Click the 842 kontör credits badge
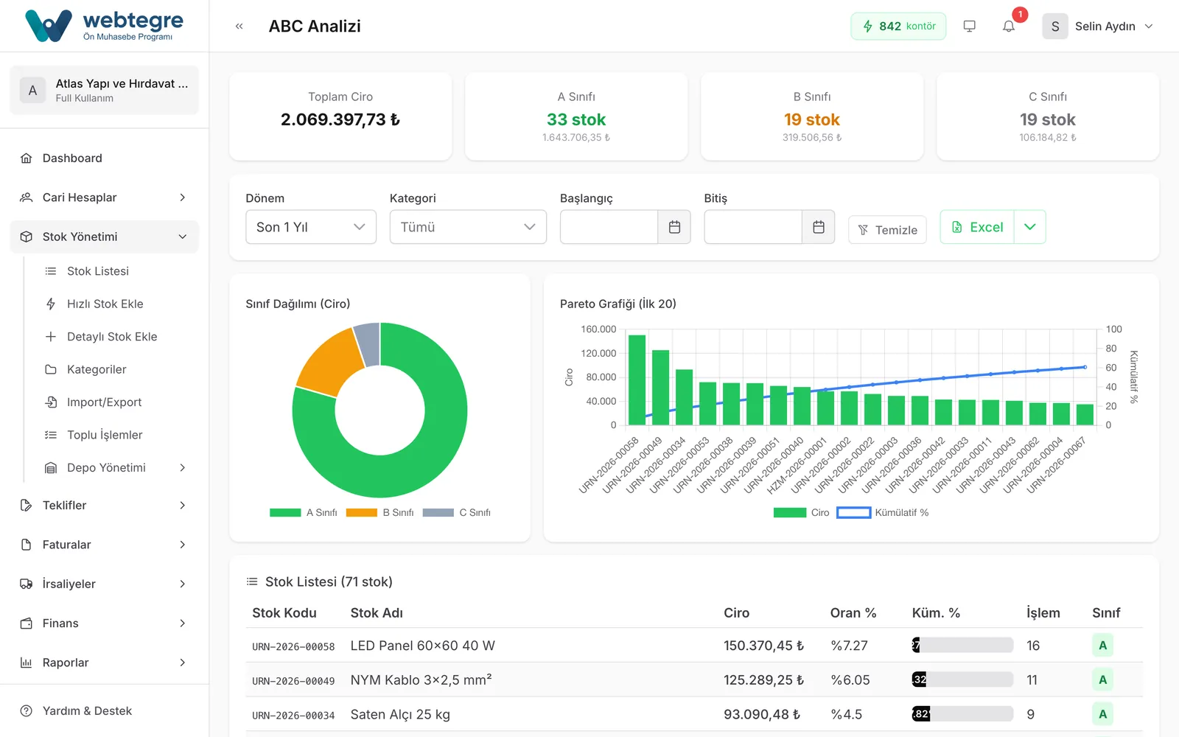 pos(898,27)
